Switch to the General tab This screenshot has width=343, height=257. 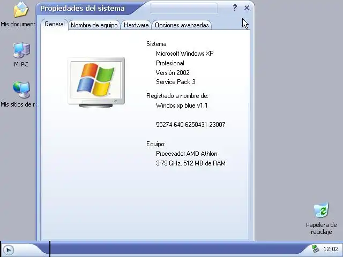55,24
